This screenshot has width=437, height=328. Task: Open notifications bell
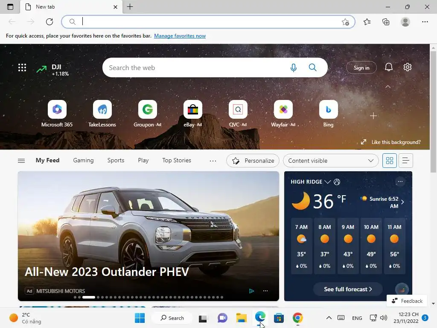(x=388, y=67)
